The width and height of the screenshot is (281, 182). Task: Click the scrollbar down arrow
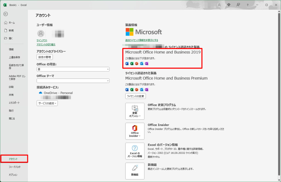coord(279,180)
